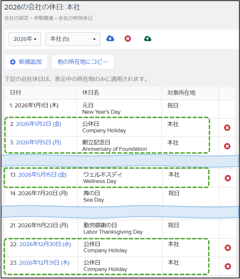Open the 2026年 year dropdown
This screenshot has height=279, width=240.
[25, 39]
